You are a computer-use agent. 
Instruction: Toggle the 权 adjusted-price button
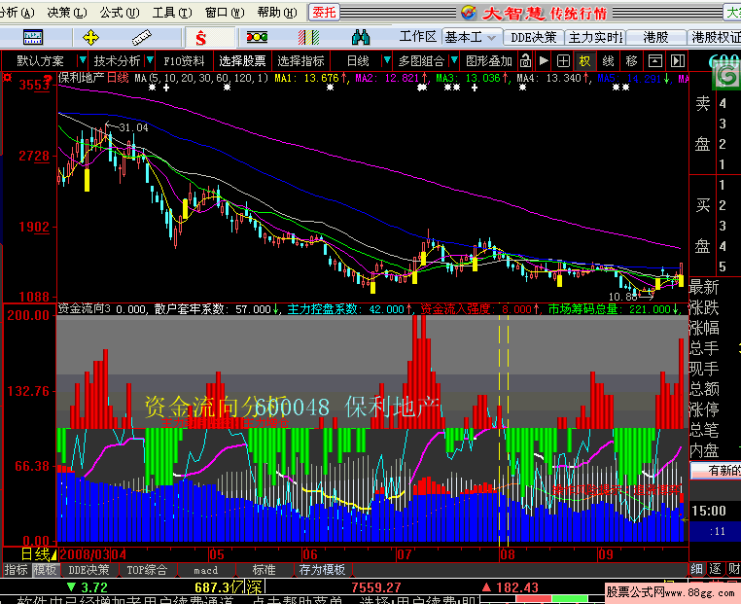tap(585, 61)
